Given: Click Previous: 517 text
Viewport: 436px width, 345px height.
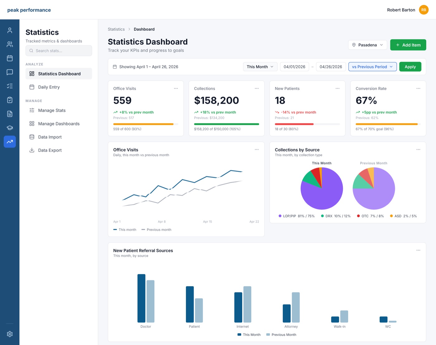Looking at the screenshot, I should click(124, 118).
